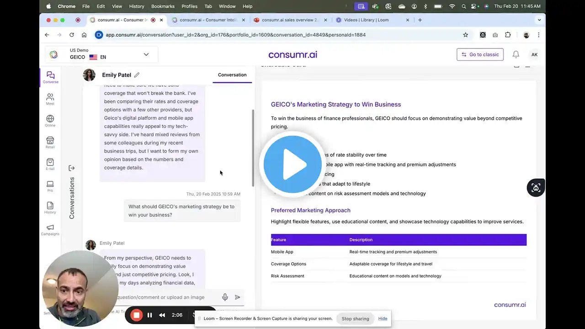
Task: Click 'Risk Assessment' table cell
Action: pyautogui.click(x=287, y=276)
